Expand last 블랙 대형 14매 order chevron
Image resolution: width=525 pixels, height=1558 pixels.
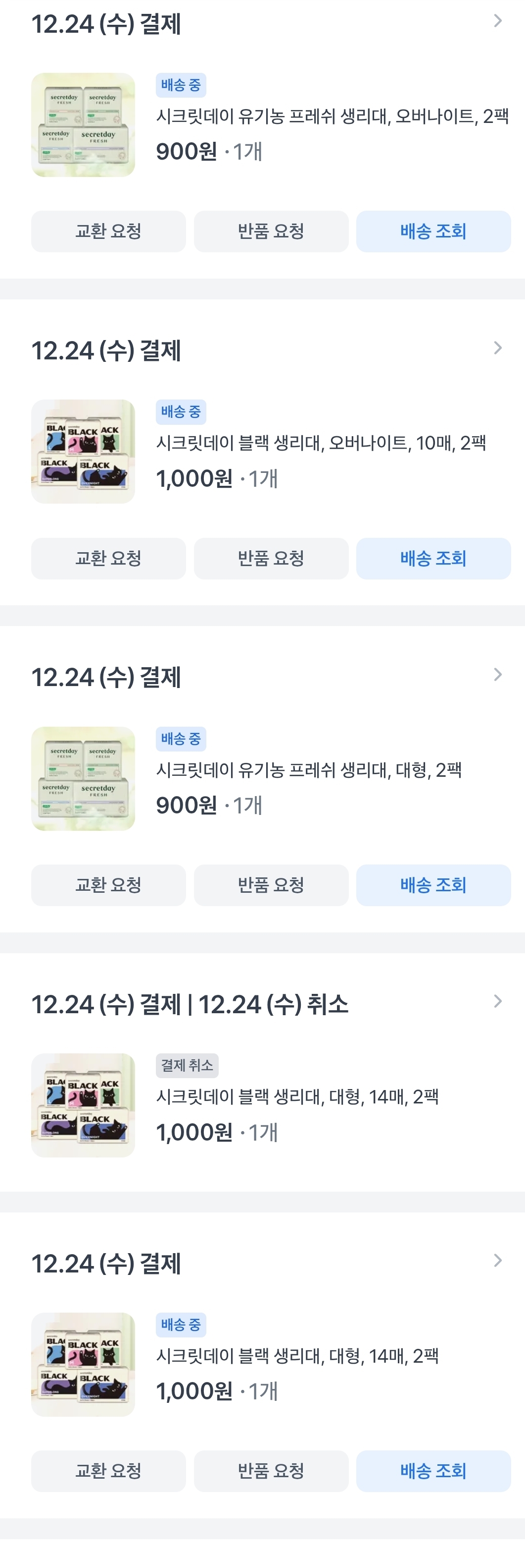coord(497,1261)
